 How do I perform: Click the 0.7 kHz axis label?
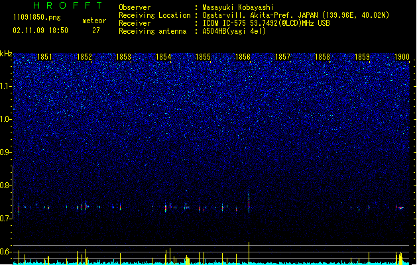pos(6,219)
